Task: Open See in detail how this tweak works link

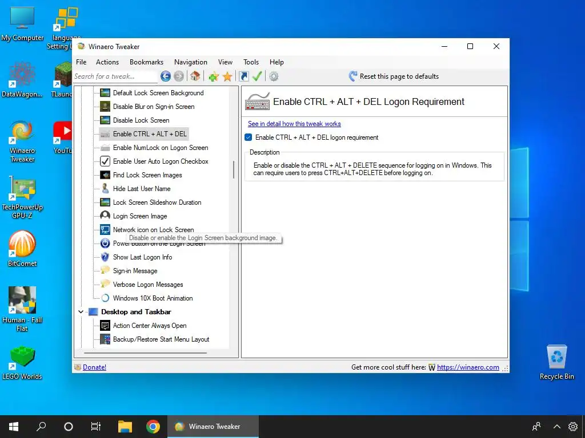Action: 294,124
